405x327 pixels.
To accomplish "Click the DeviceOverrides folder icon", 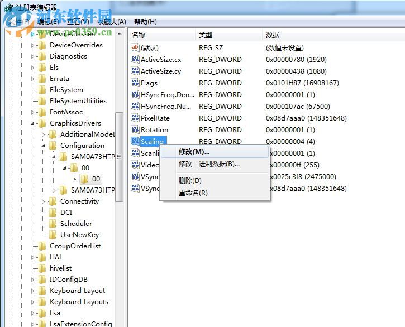I will tap(42, 45).
